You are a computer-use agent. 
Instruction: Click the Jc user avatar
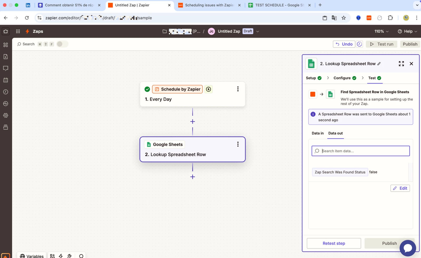(x=211, y=31)
